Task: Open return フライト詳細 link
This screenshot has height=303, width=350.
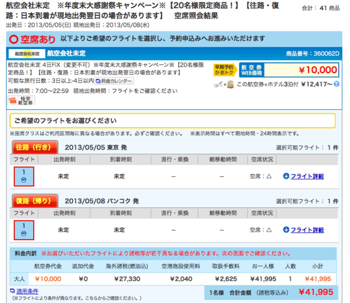Action: [x=307, y=230]
